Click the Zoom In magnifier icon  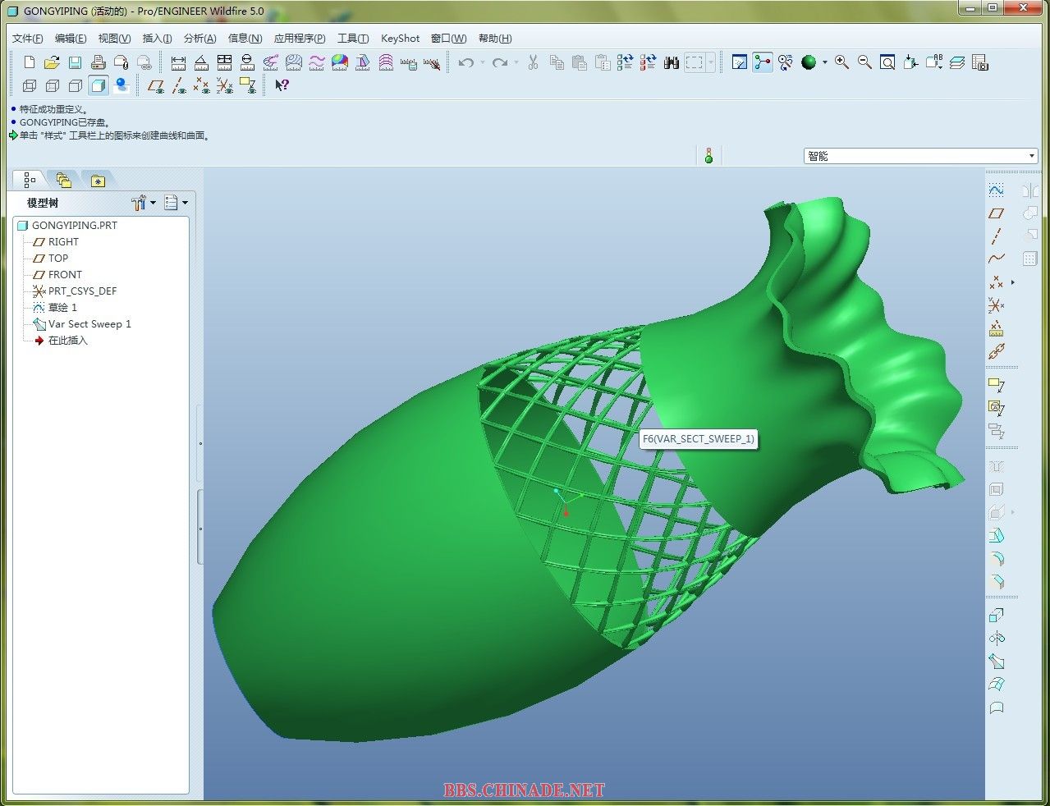841,62
